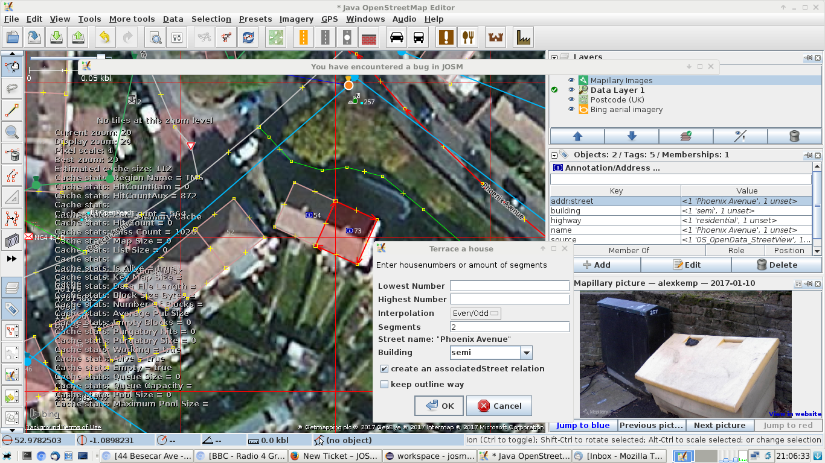Open the Building type dropdown

coord(526,353)
